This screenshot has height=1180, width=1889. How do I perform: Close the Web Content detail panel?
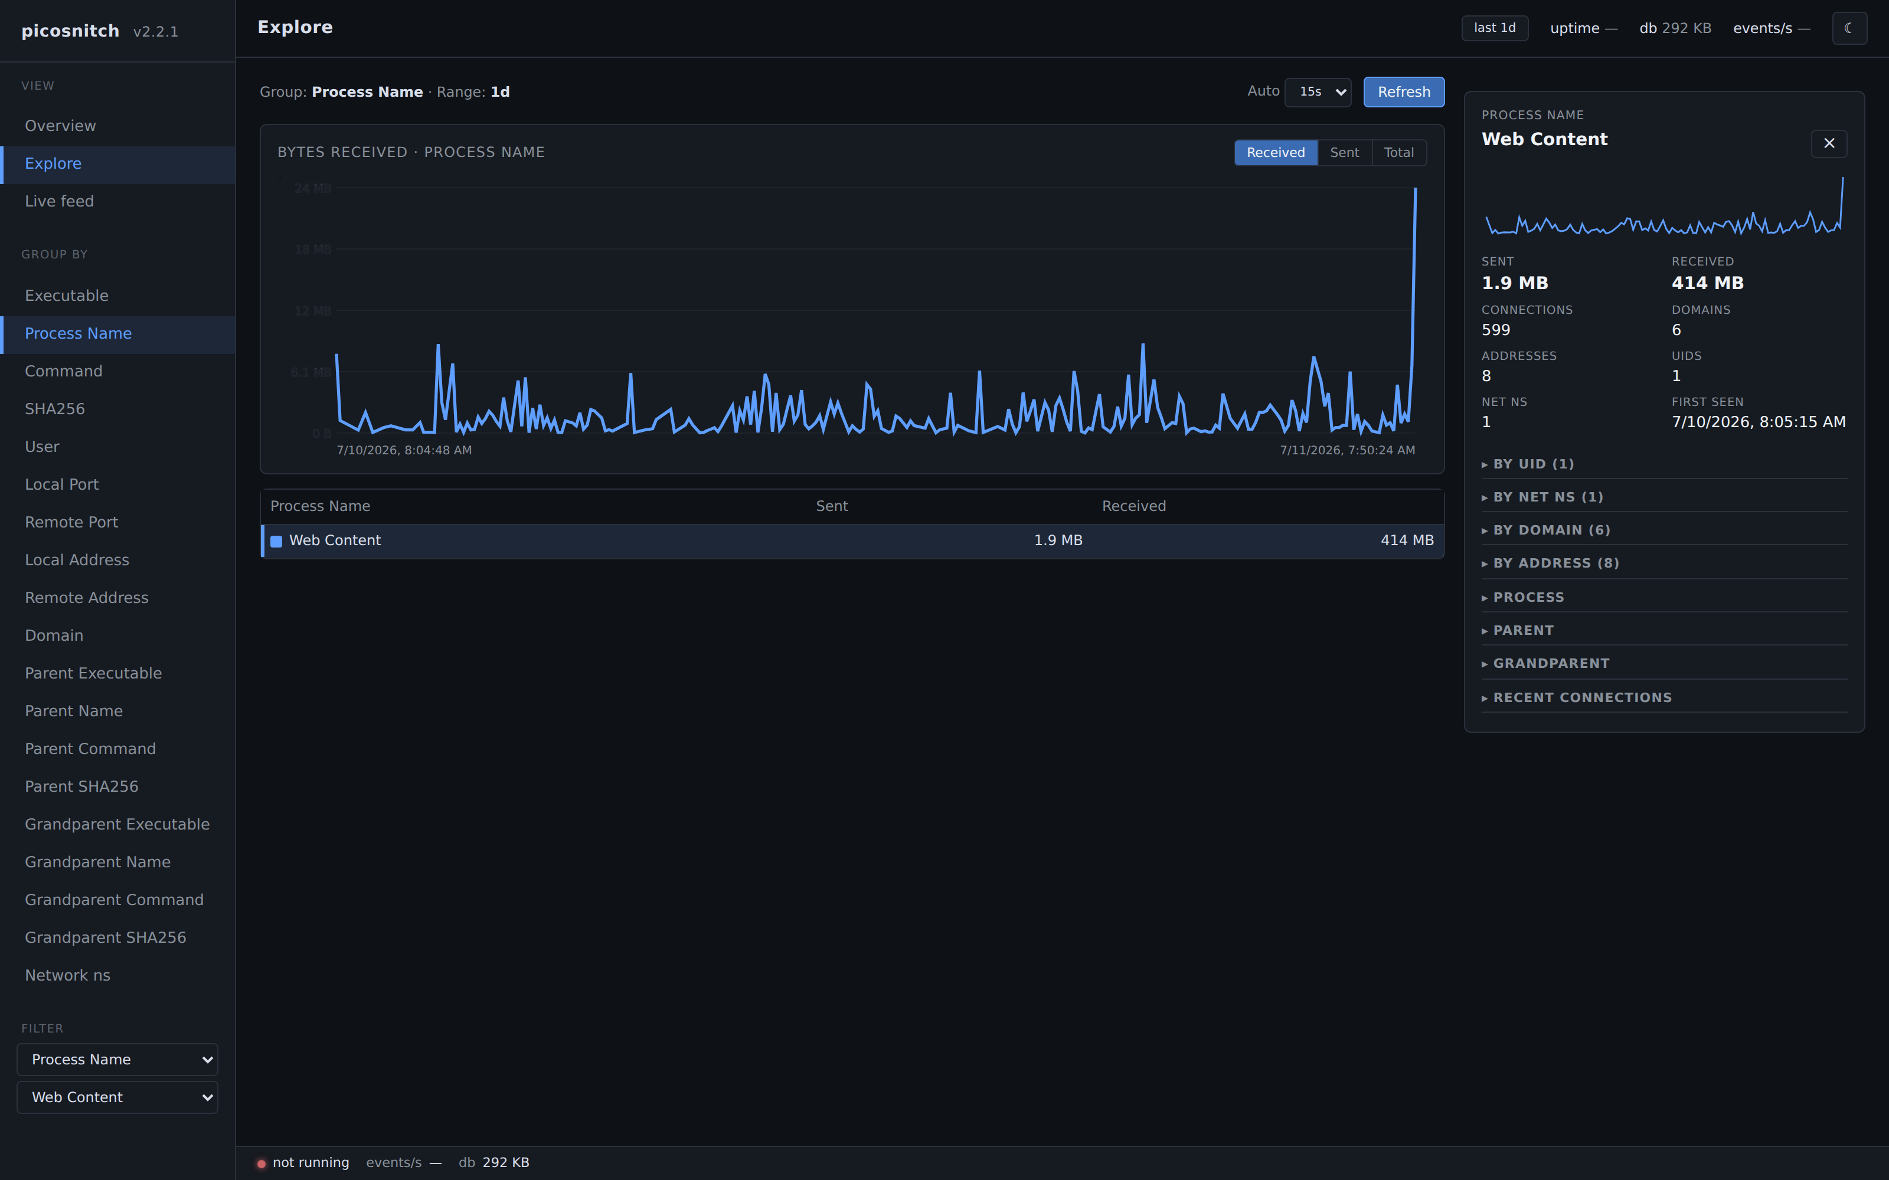pos(1829,143)
